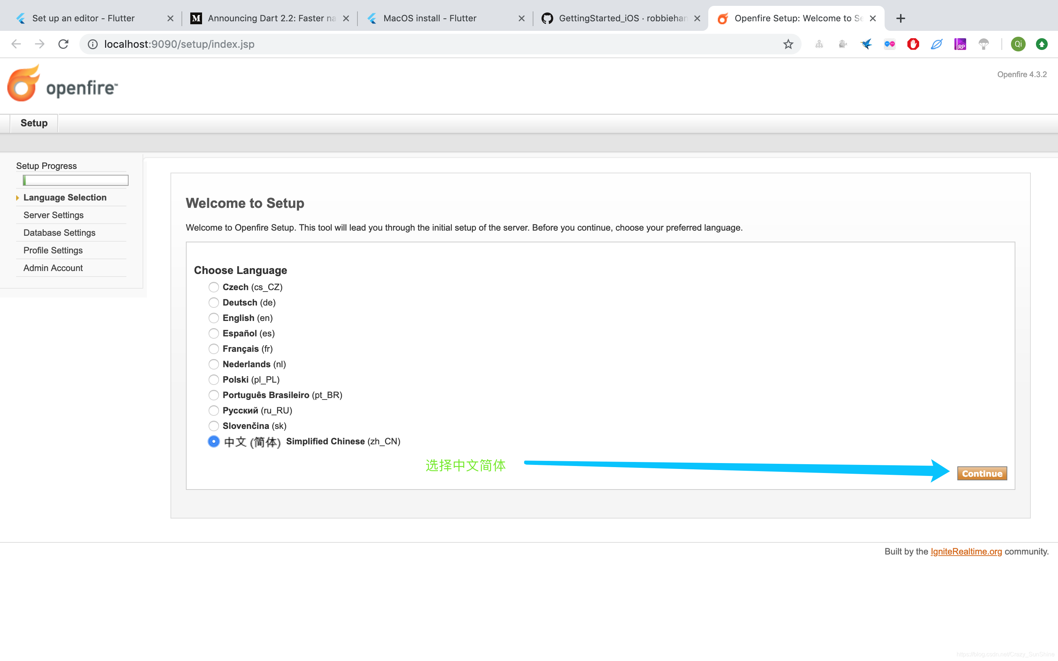Select Deutsch (de) language
The height and width of the screenshot is (661, 1058).
(213, 303)
